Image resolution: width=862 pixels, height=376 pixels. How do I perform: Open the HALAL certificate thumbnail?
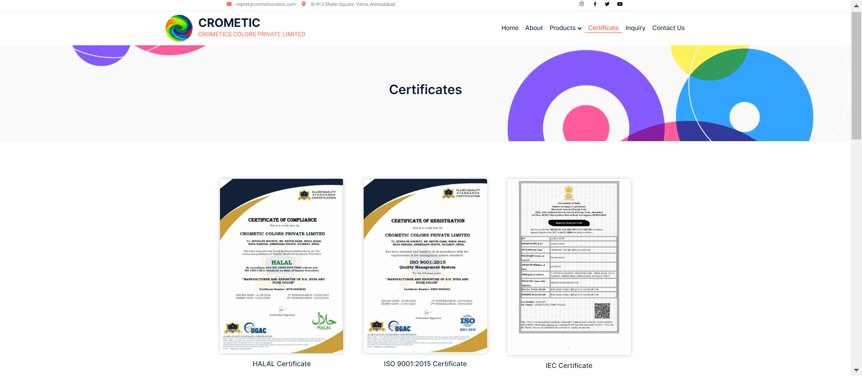pyautogui.click(x=281, y=266)
